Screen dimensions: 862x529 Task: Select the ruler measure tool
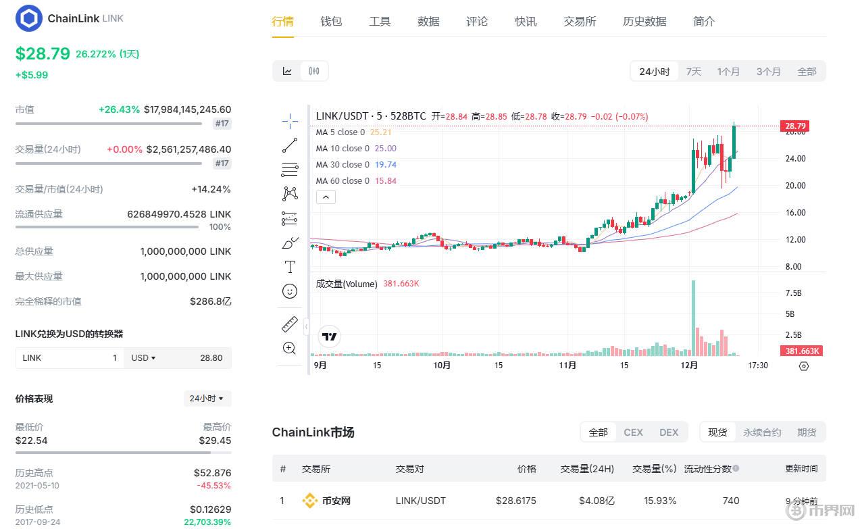[x=290, y=324]
